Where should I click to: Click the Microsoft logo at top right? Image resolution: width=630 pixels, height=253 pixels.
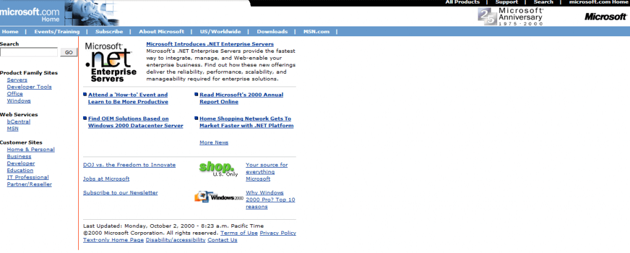605,17
